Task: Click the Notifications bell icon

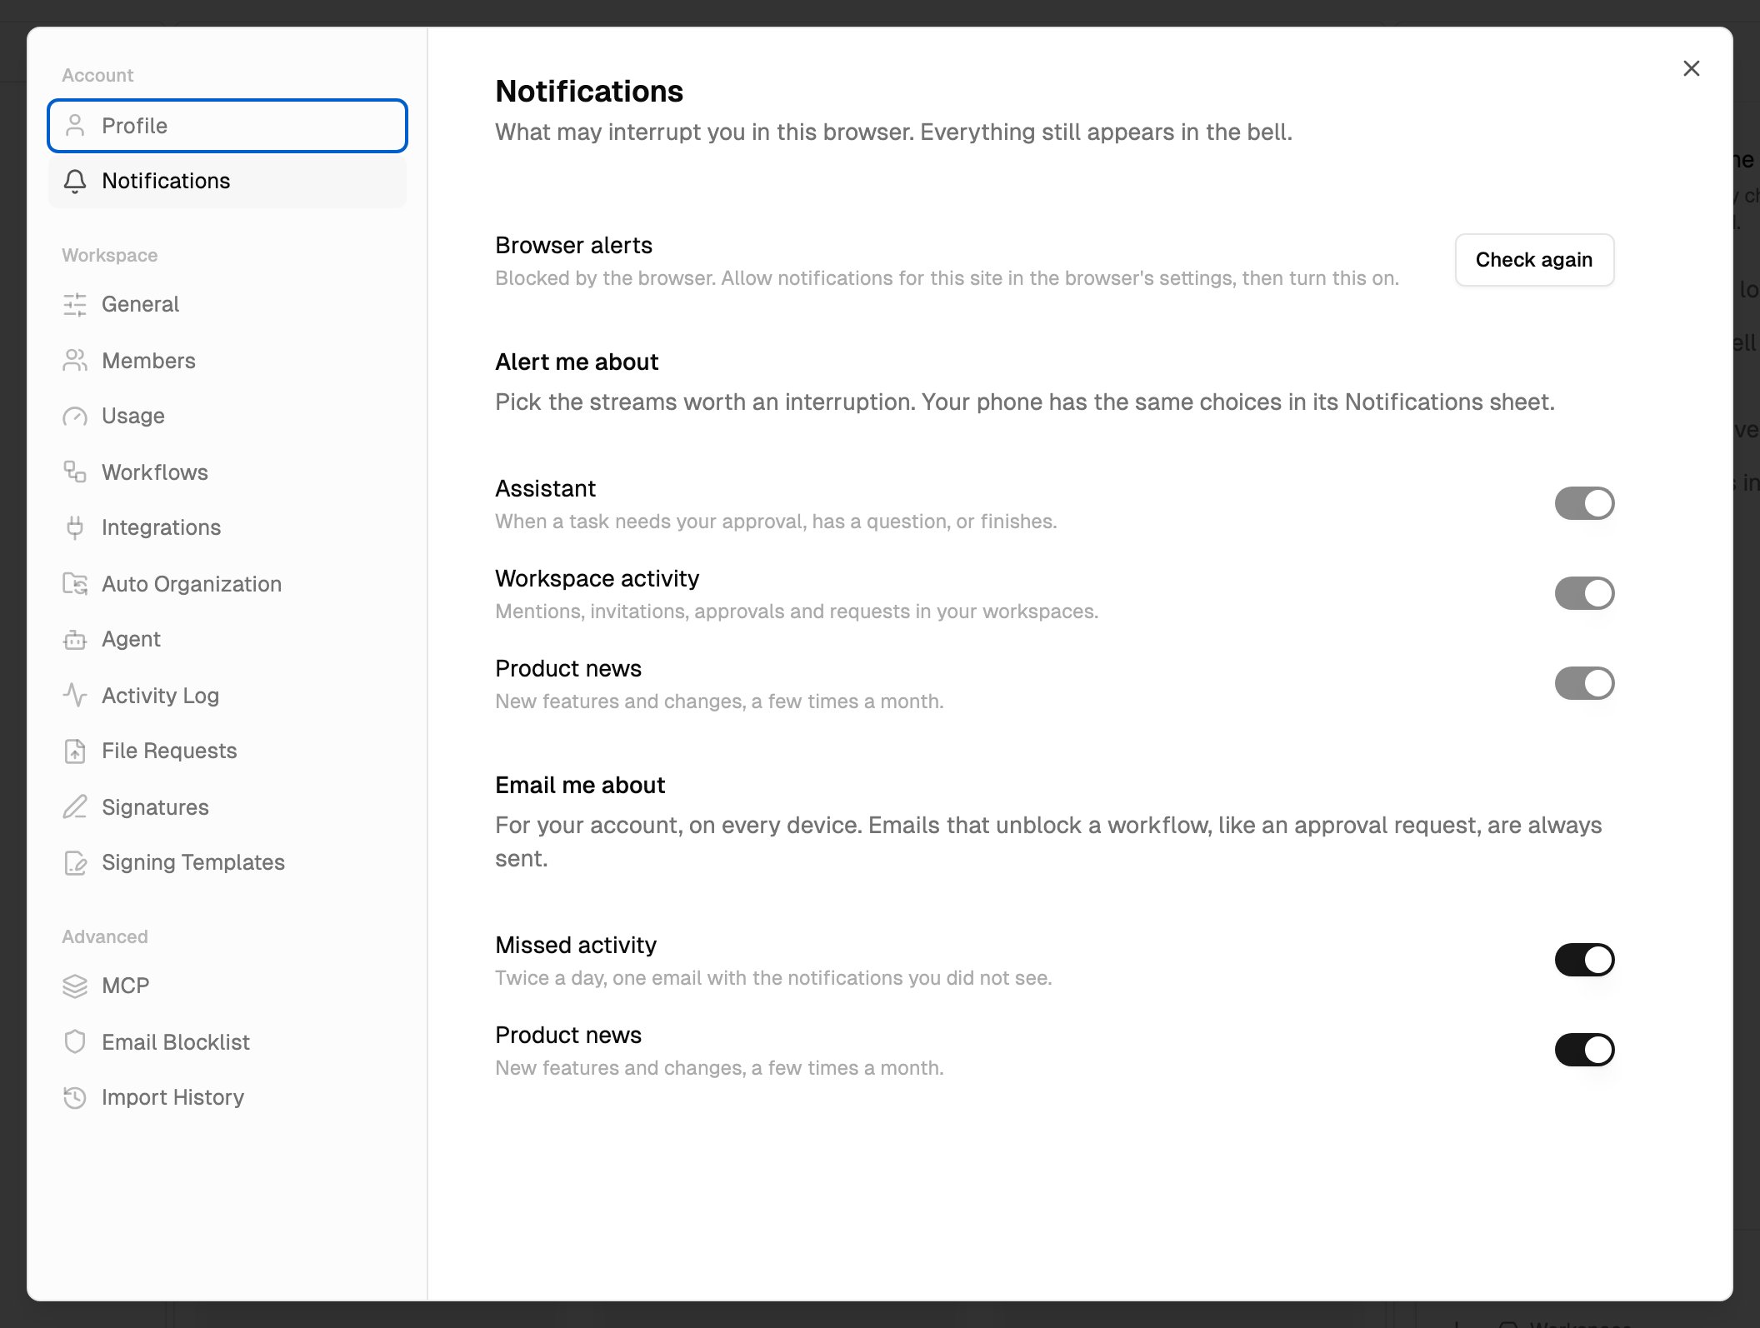Action: coord(75,181)
